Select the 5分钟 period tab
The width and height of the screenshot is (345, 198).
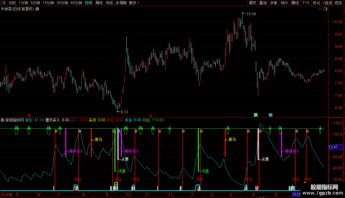[35, 3]
